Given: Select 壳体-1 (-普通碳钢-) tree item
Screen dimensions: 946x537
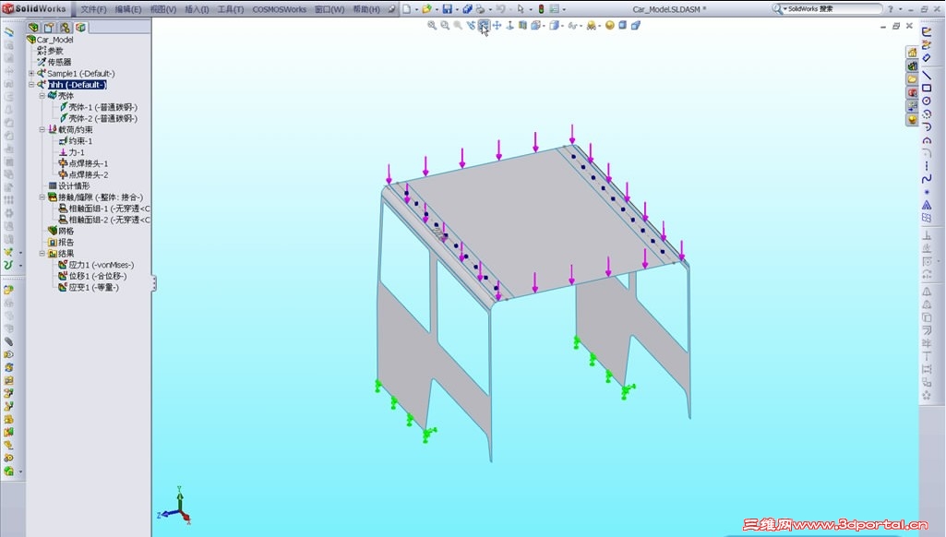Looking at the screenshot, I should [98, 107].
